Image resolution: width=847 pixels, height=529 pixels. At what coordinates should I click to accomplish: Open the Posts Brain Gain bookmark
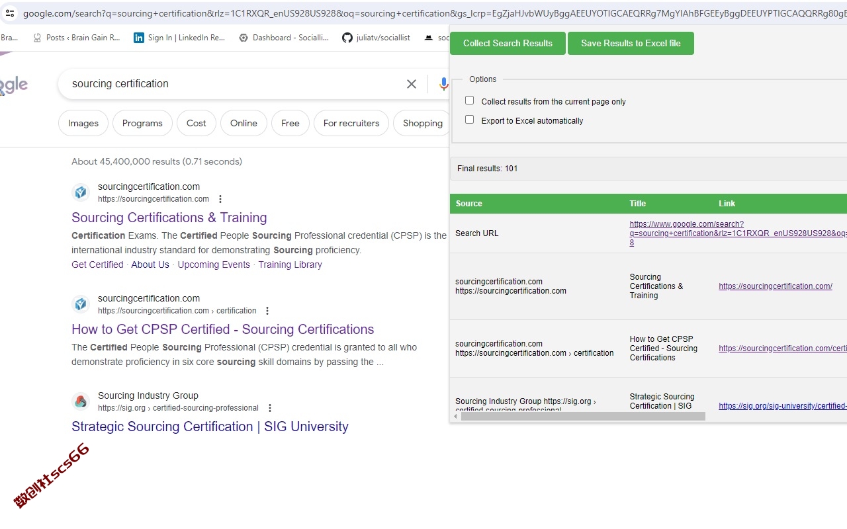(x=77, y=38)
